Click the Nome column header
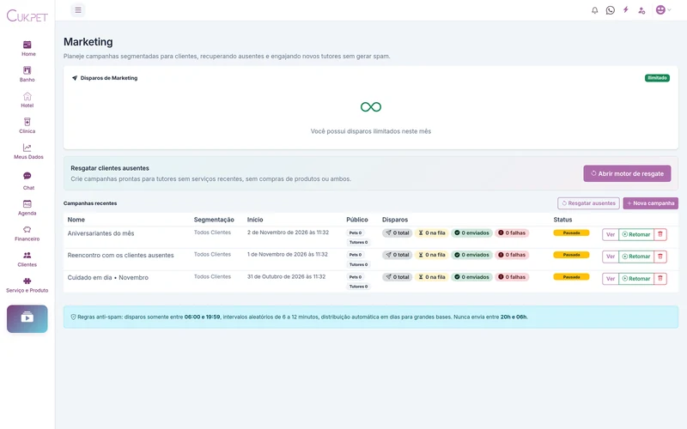687x429 pixels. point(76,220)
